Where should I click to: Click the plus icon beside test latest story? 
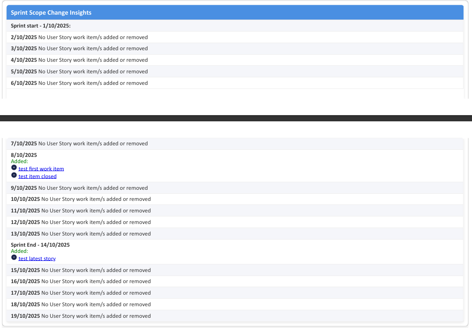tap(14, 258)
